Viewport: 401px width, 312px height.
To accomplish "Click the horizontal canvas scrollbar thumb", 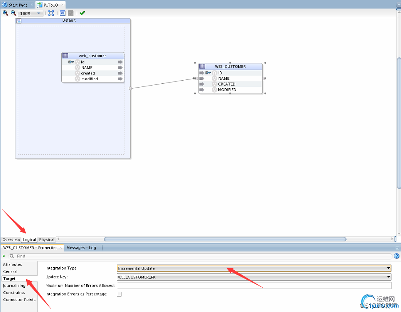I will 224,239.
